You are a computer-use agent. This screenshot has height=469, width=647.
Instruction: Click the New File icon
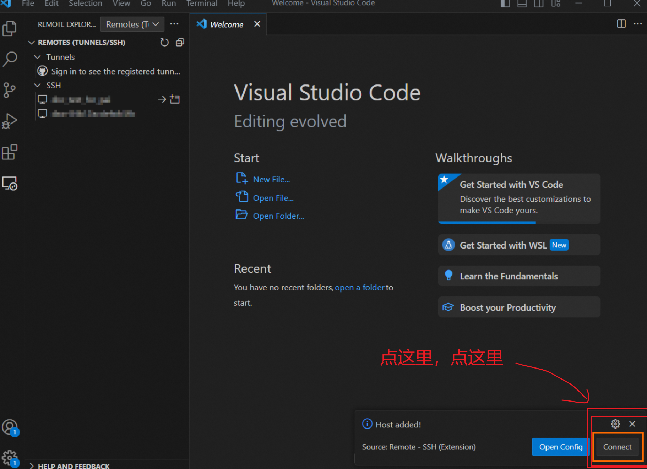tap(242, 178)
